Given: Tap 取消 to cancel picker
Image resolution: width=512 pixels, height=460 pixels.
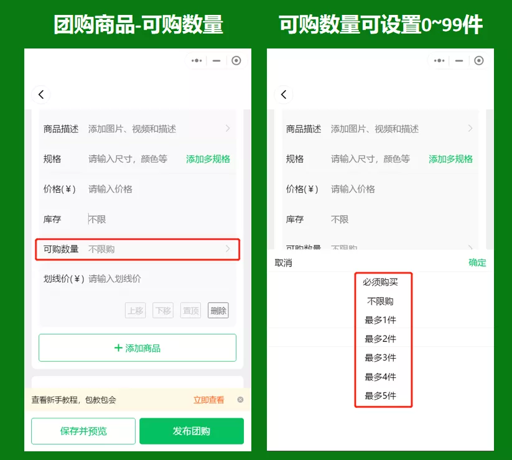Looking at the screenshot, I should (x=284, y=262).
